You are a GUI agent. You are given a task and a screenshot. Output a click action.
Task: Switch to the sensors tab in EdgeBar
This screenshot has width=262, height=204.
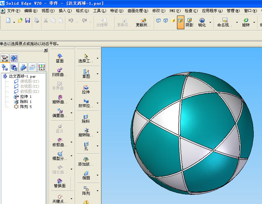tap(42, 67)
